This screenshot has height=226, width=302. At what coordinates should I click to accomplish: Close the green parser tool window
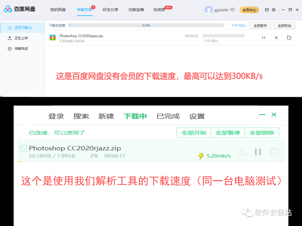(274, 115)
